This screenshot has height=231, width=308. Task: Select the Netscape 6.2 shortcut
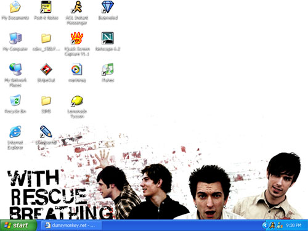107,38
